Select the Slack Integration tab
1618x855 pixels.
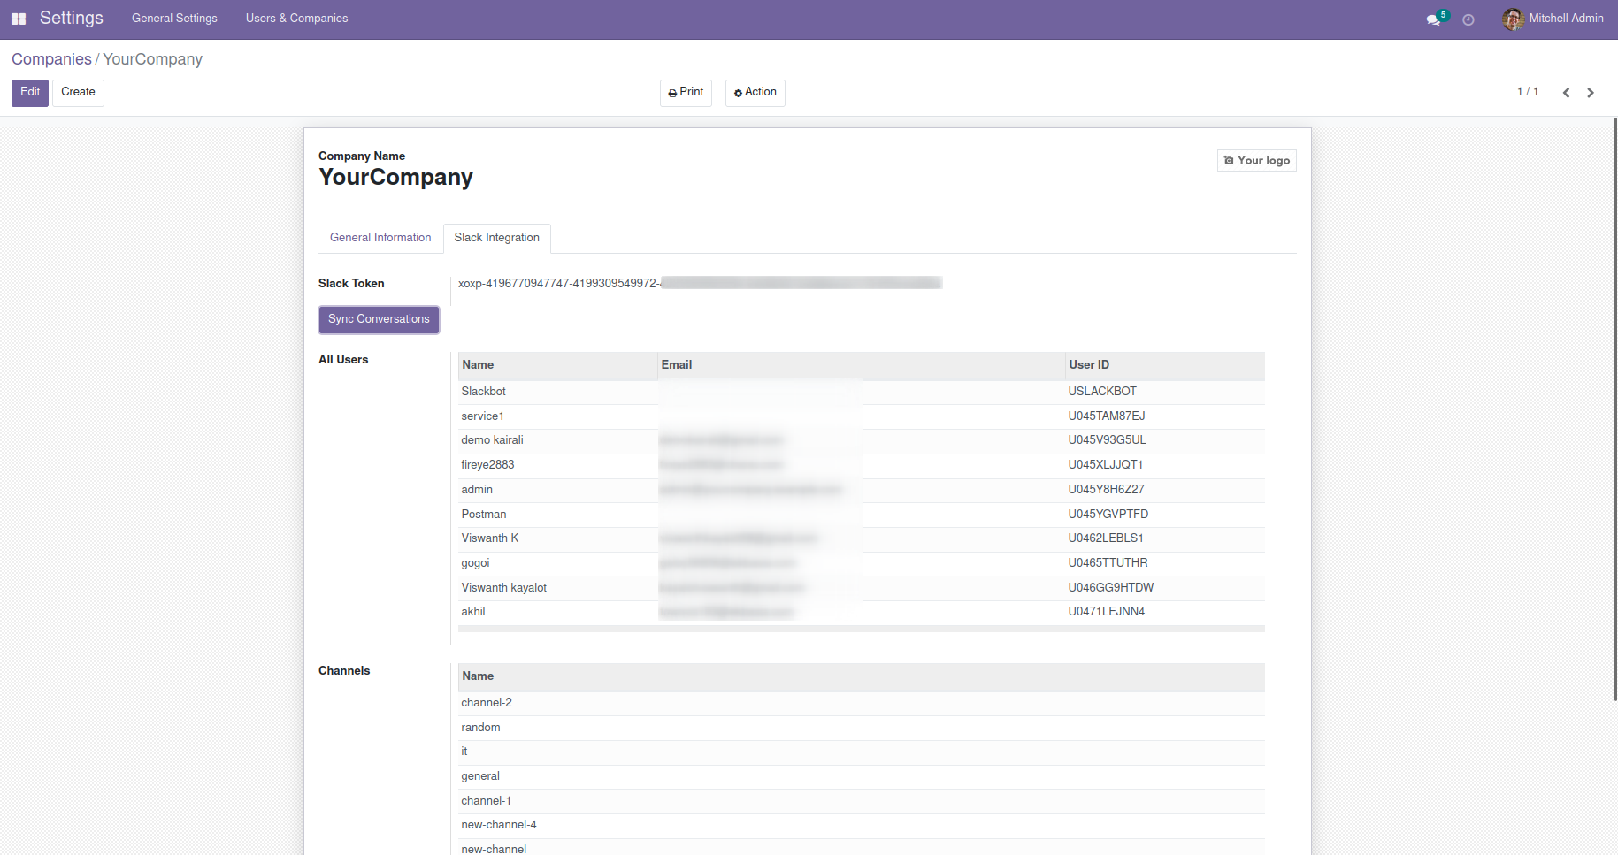(496, 238)
